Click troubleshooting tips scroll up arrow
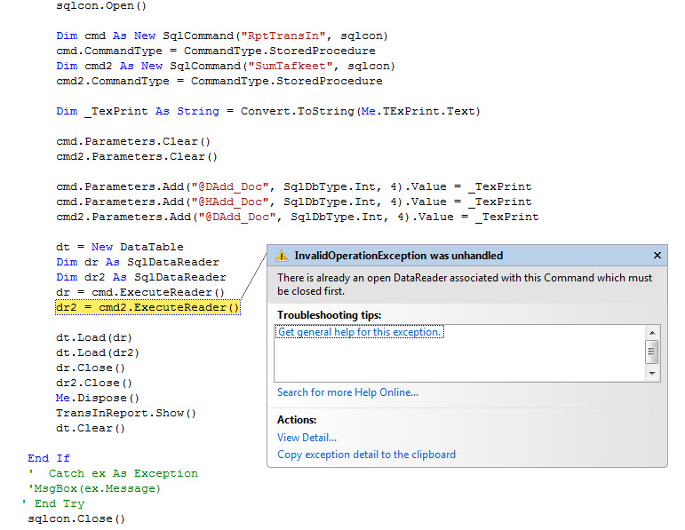 pyautogui.click(x=652, y=333)
